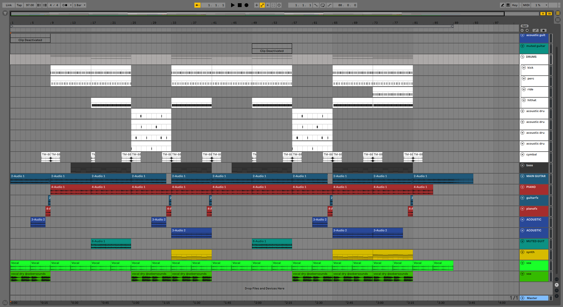Start playback with the Play button

point(233,5)
